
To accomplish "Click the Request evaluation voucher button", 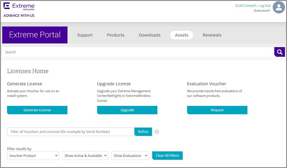I will 217,110.
